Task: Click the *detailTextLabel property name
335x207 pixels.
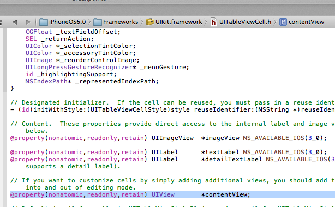Action: [x=231, y=159]
